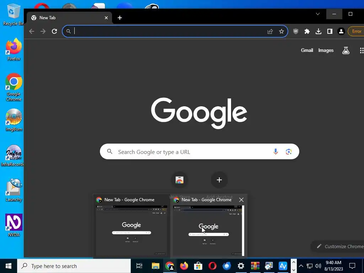The height and width of the screenshot is (273, 364).
Task: Click the forward navigation arrow
Action: (43, 31)
